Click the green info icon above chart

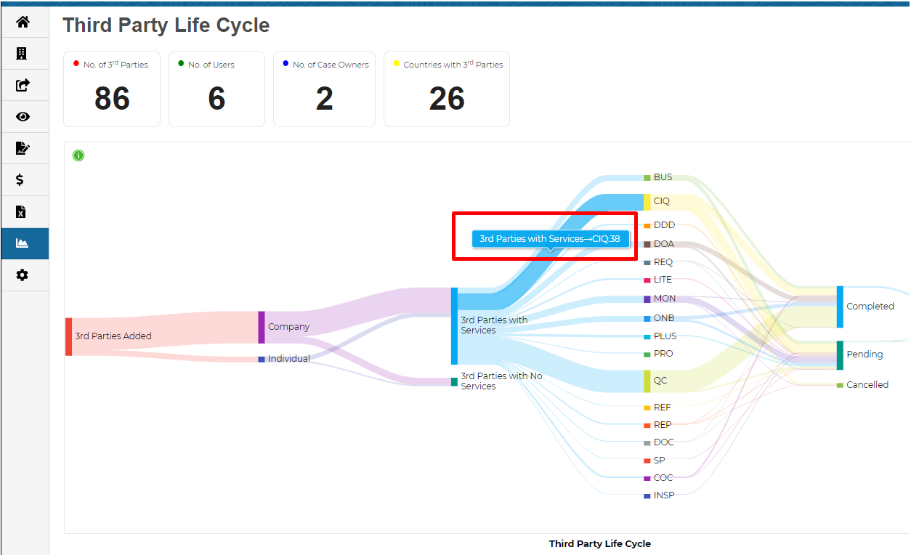78,155
